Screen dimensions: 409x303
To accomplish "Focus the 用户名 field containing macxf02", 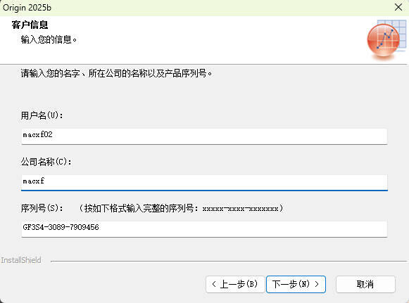I will [x=204, y=136].
